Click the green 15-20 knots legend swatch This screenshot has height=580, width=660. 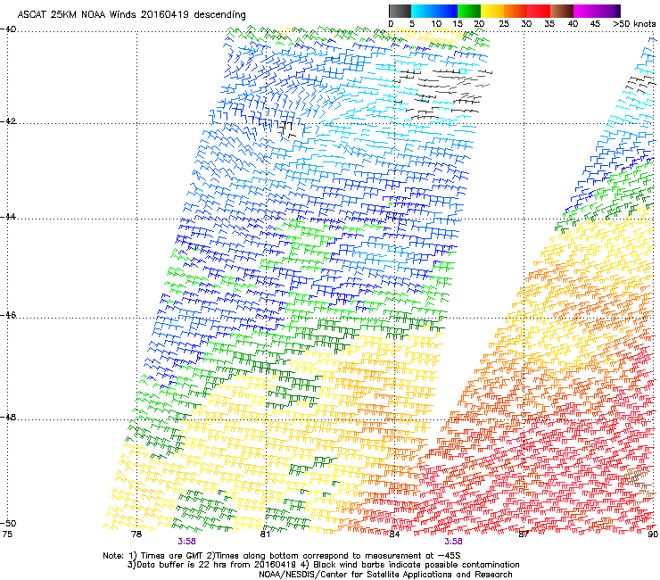coord(469,11)
